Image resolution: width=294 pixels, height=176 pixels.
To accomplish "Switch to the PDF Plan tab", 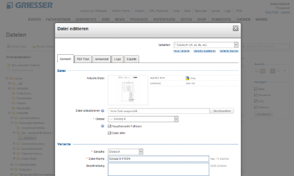I will [x=83, y=59].
